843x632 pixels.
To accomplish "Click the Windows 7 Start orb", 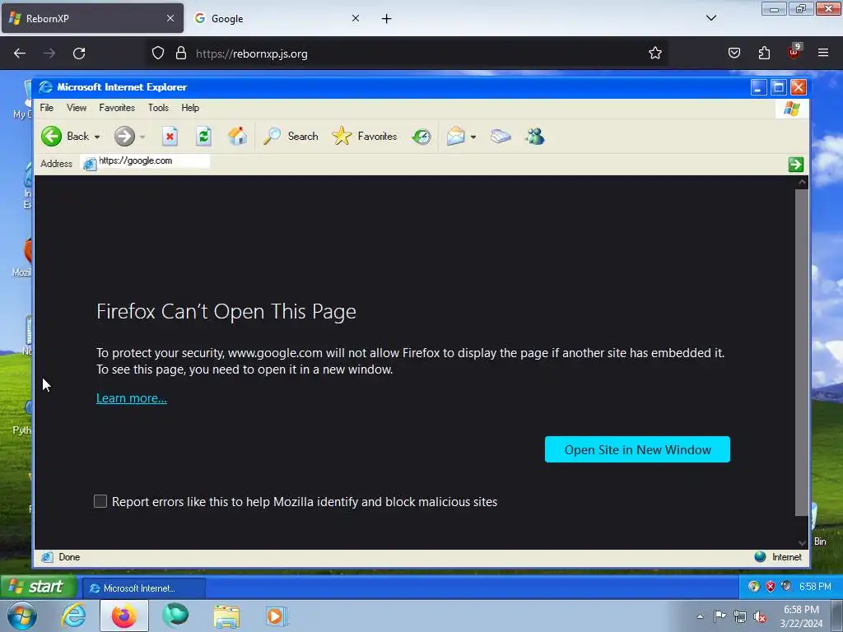I will point(22,616).
